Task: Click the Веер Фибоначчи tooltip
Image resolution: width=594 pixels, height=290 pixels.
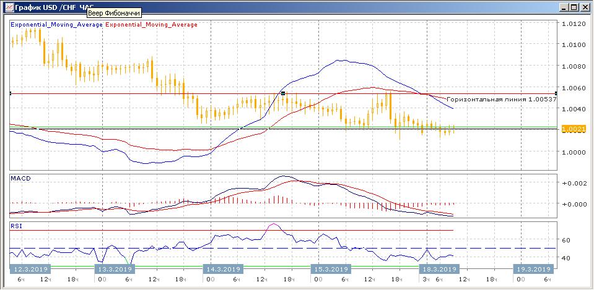Action: coord(114,14)
